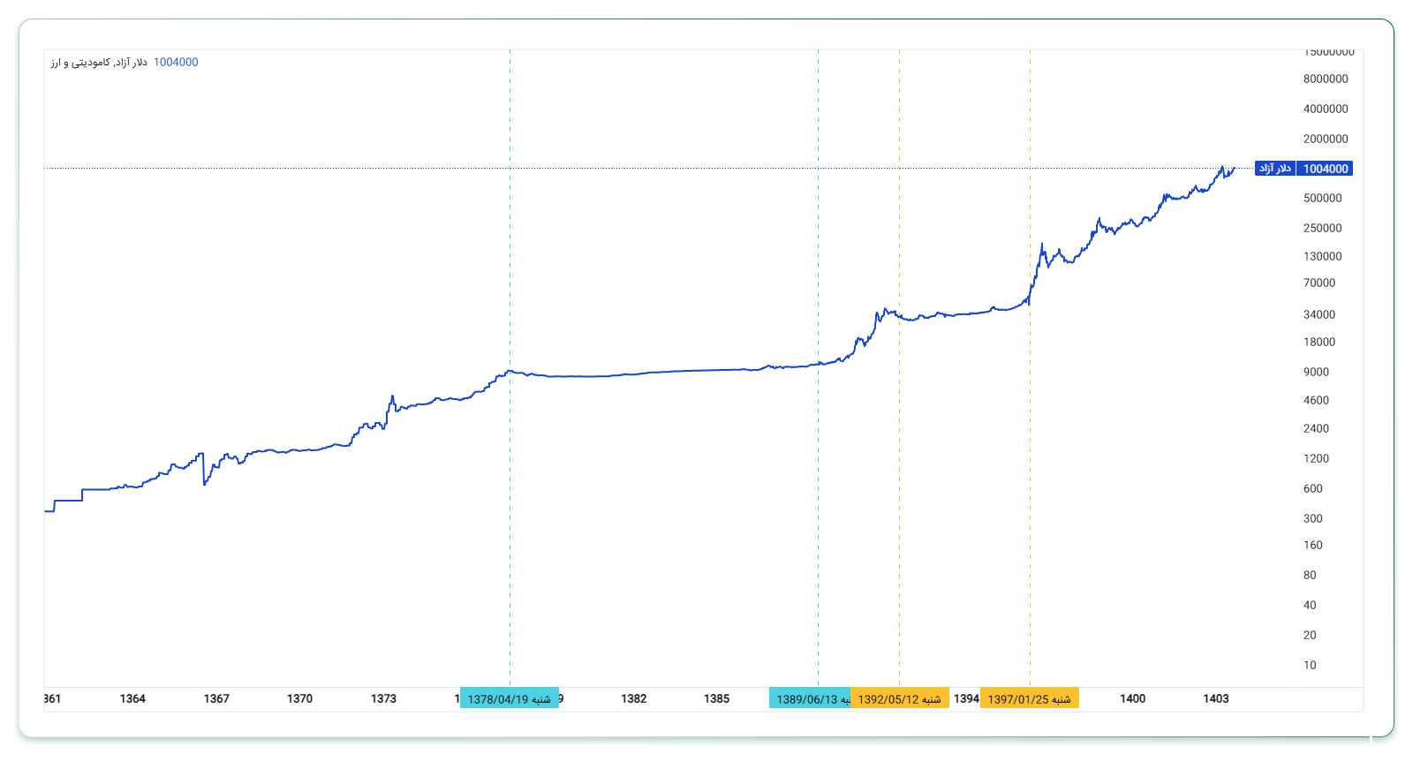Click the 4000000 price axis label
This screenshot has height=762, width=1413.
coord(1326,109)
